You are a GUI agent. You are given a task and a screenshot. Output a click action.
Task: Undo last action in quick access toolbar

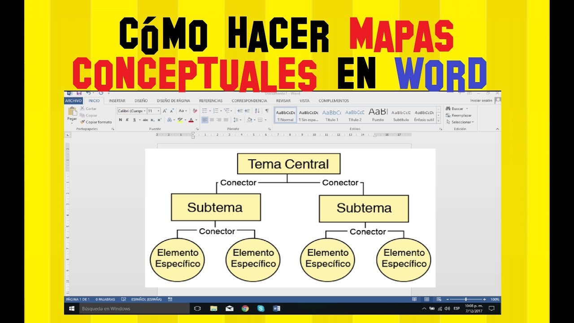[x=88, y=93]
